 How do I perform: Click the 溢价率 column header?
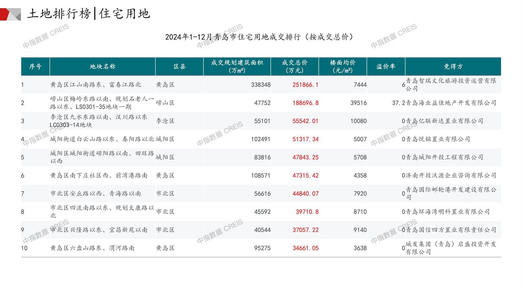386,66
